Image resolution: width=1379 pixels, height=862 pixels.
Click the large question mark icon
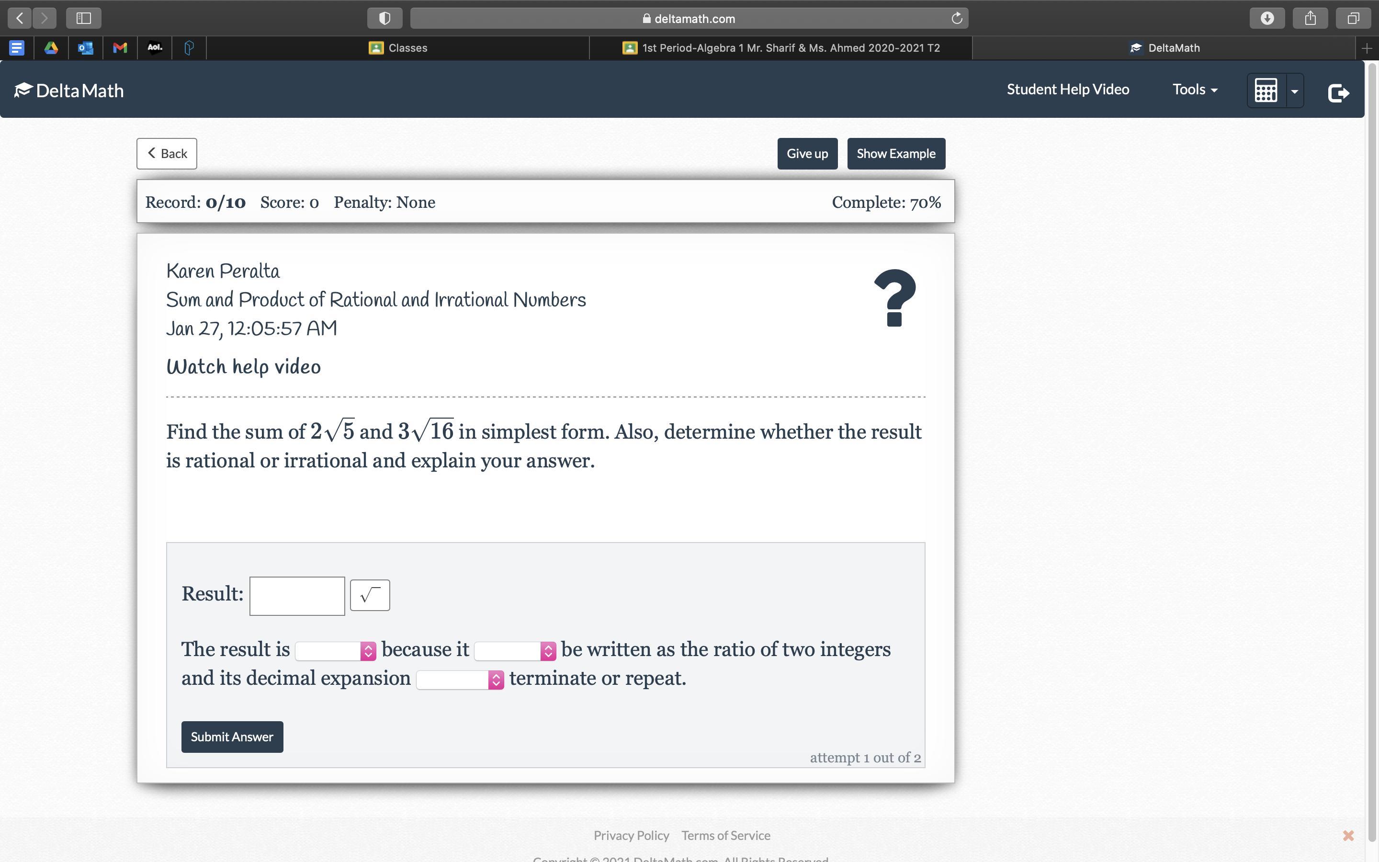click(894, 298)
